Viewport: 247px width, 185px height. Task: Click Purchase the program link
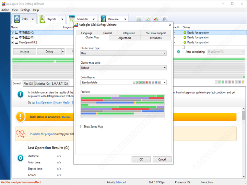click(x=43, y=134)
